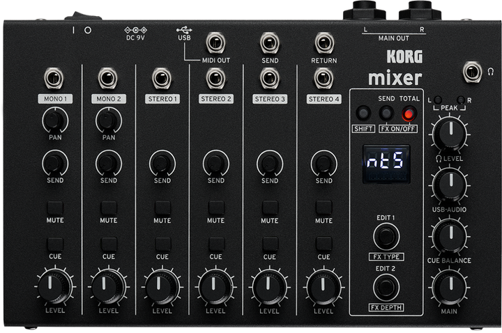502x333 pixels.
Task: Enable CUE on MONO 2 channel
Action: (109, 244)
